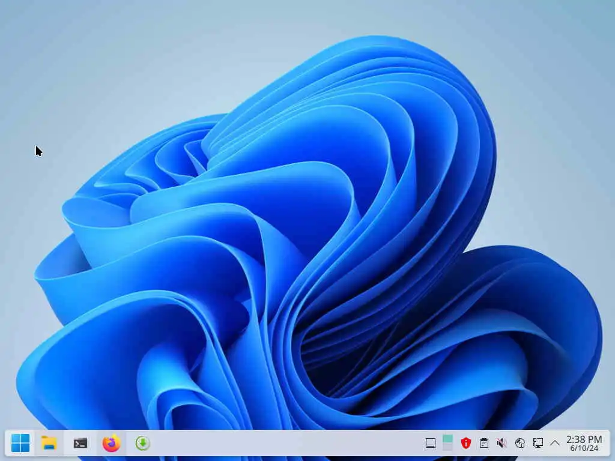Click the show desktop tray icon
This screenshot has width=615, height=461.
coord(430,444)
